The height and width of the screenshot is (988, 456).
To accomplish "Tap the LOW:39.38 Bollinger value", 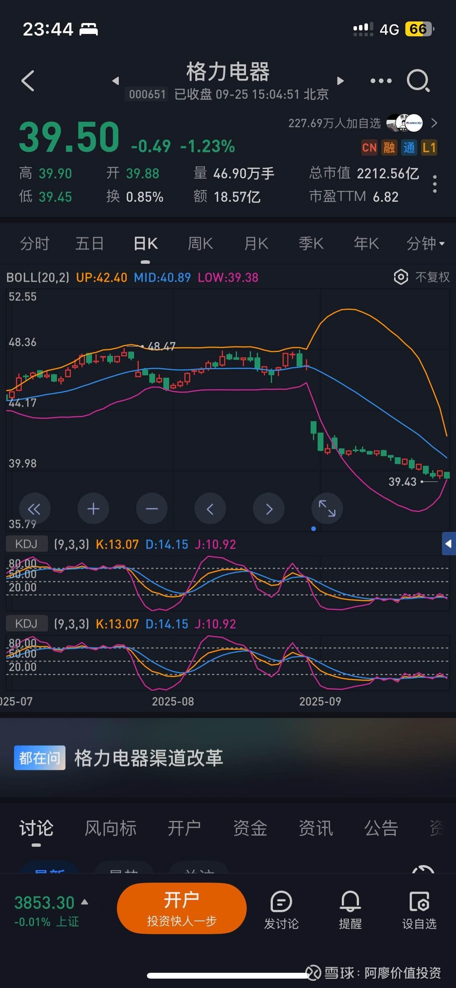I will [228, 277].
